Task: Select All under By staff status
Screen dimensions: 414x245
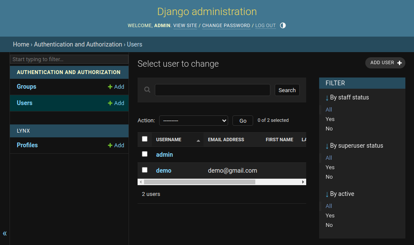Action: point(329,110)
